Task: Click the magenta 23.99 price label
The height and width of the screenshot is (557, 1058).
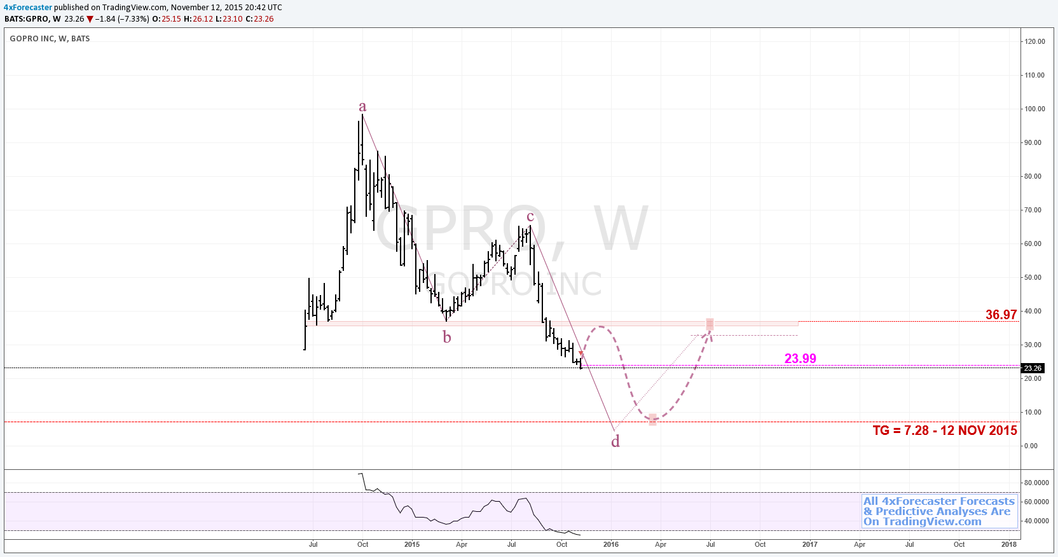Action: pyautogui.click(x=800, y=359)
